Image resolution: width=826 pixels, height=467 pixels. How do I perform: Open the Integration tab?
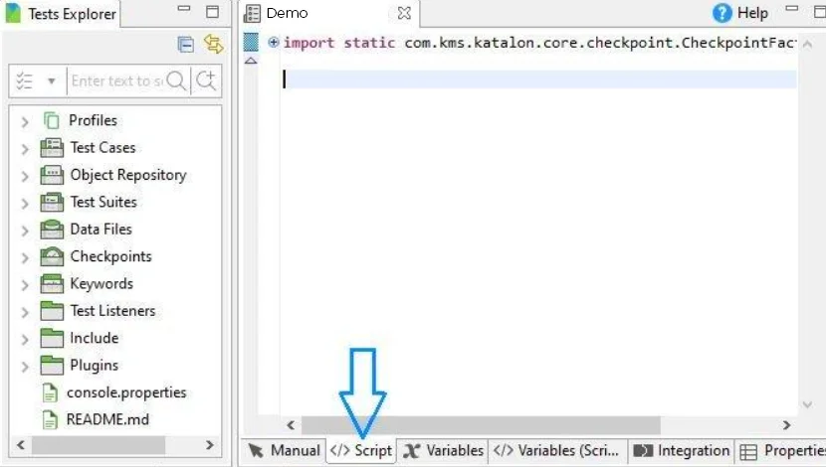pyautogui.click(x=682, y=451)
